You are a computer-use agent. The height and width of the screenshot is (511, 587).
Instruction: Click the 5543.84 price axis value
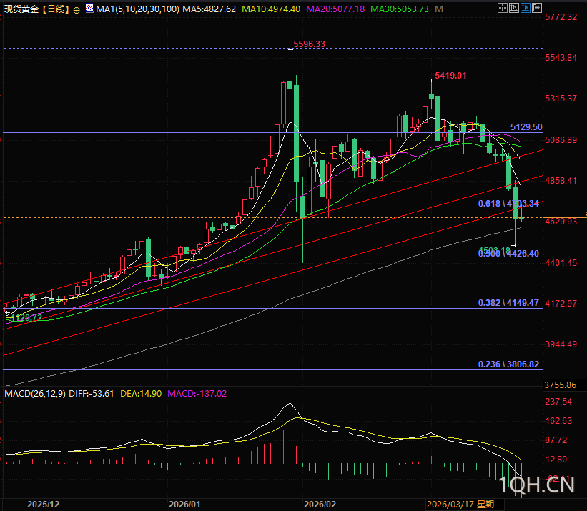point(561,58)
